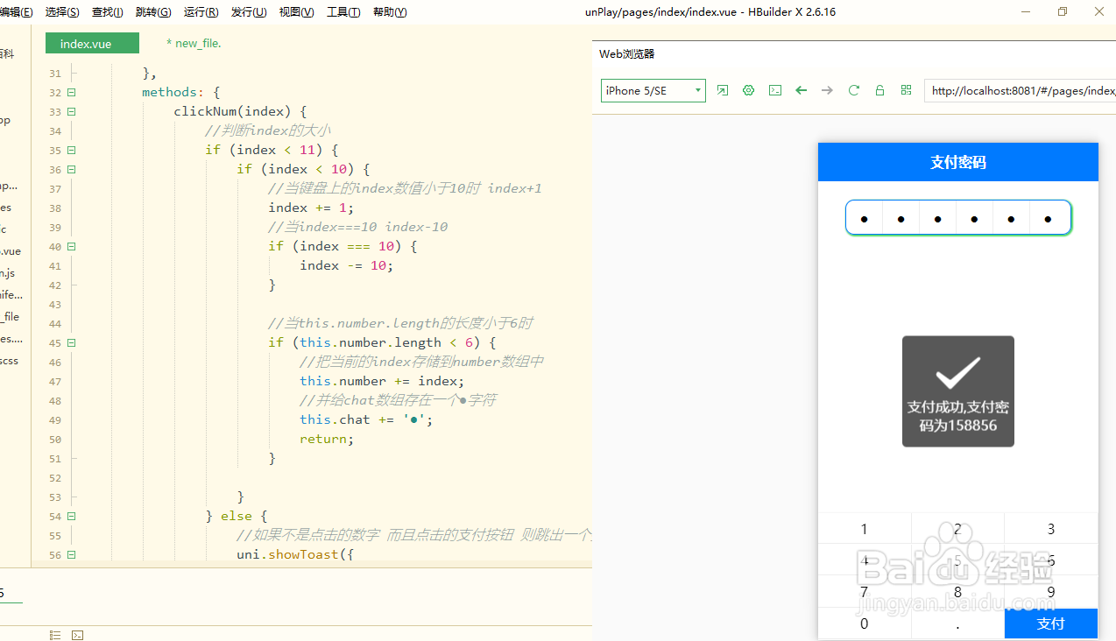1116x641 pixels.
Task: Collapse the else block at line 54
Action: click(x=72, y=516)
